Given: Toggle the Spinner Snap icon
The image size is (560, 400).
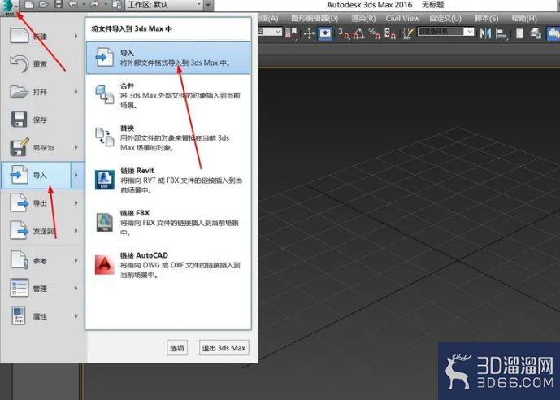Looking at the screenshot, I should click(x=389, y=33).
